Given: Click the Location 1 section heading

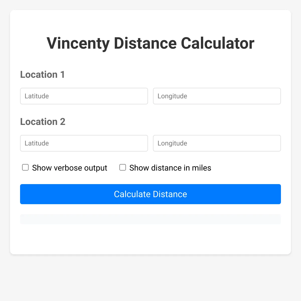Looking at the screenshot, I should [x=42, y=74].
